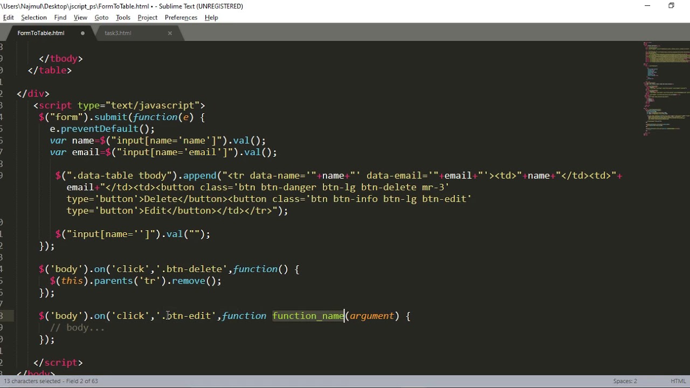
Task: Jump through the file using the minimap
Action: click(666, 89)
